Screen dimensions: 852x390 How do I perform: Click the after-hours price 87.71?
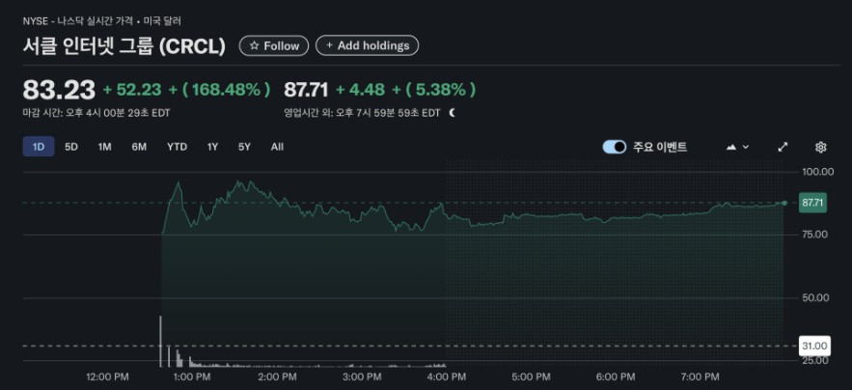pos(306,90)
